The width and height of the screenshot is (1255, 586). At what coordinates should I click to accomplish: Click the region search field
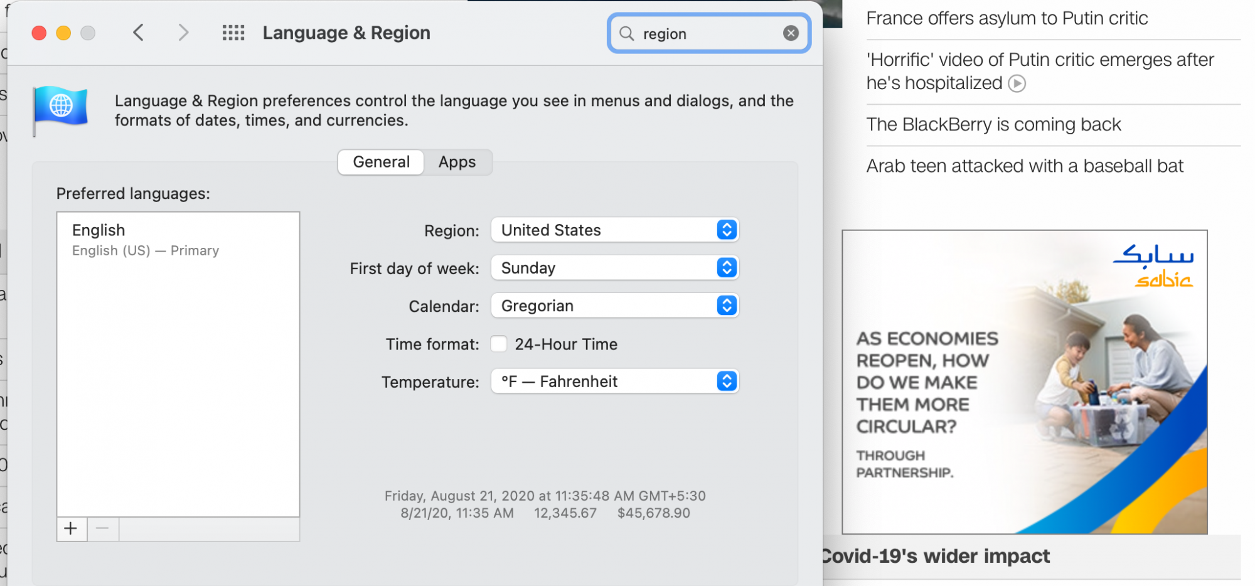709,33
